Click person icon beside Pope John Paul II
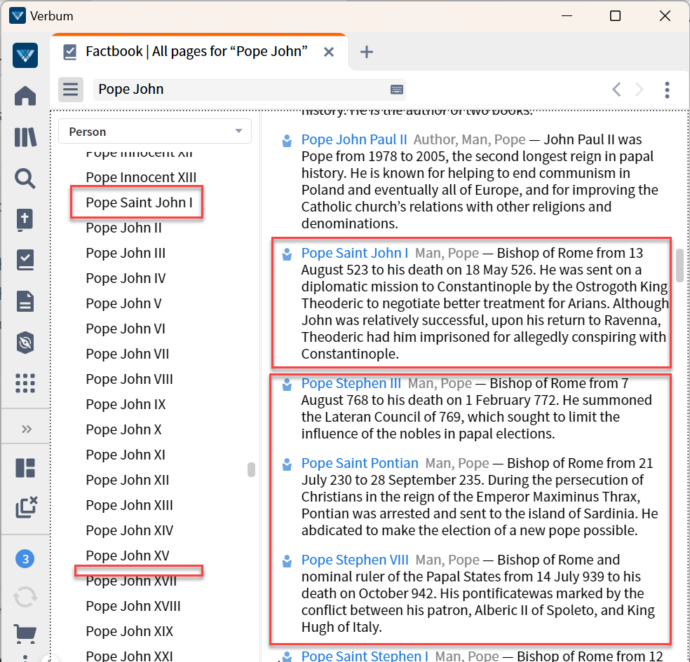 287,141
